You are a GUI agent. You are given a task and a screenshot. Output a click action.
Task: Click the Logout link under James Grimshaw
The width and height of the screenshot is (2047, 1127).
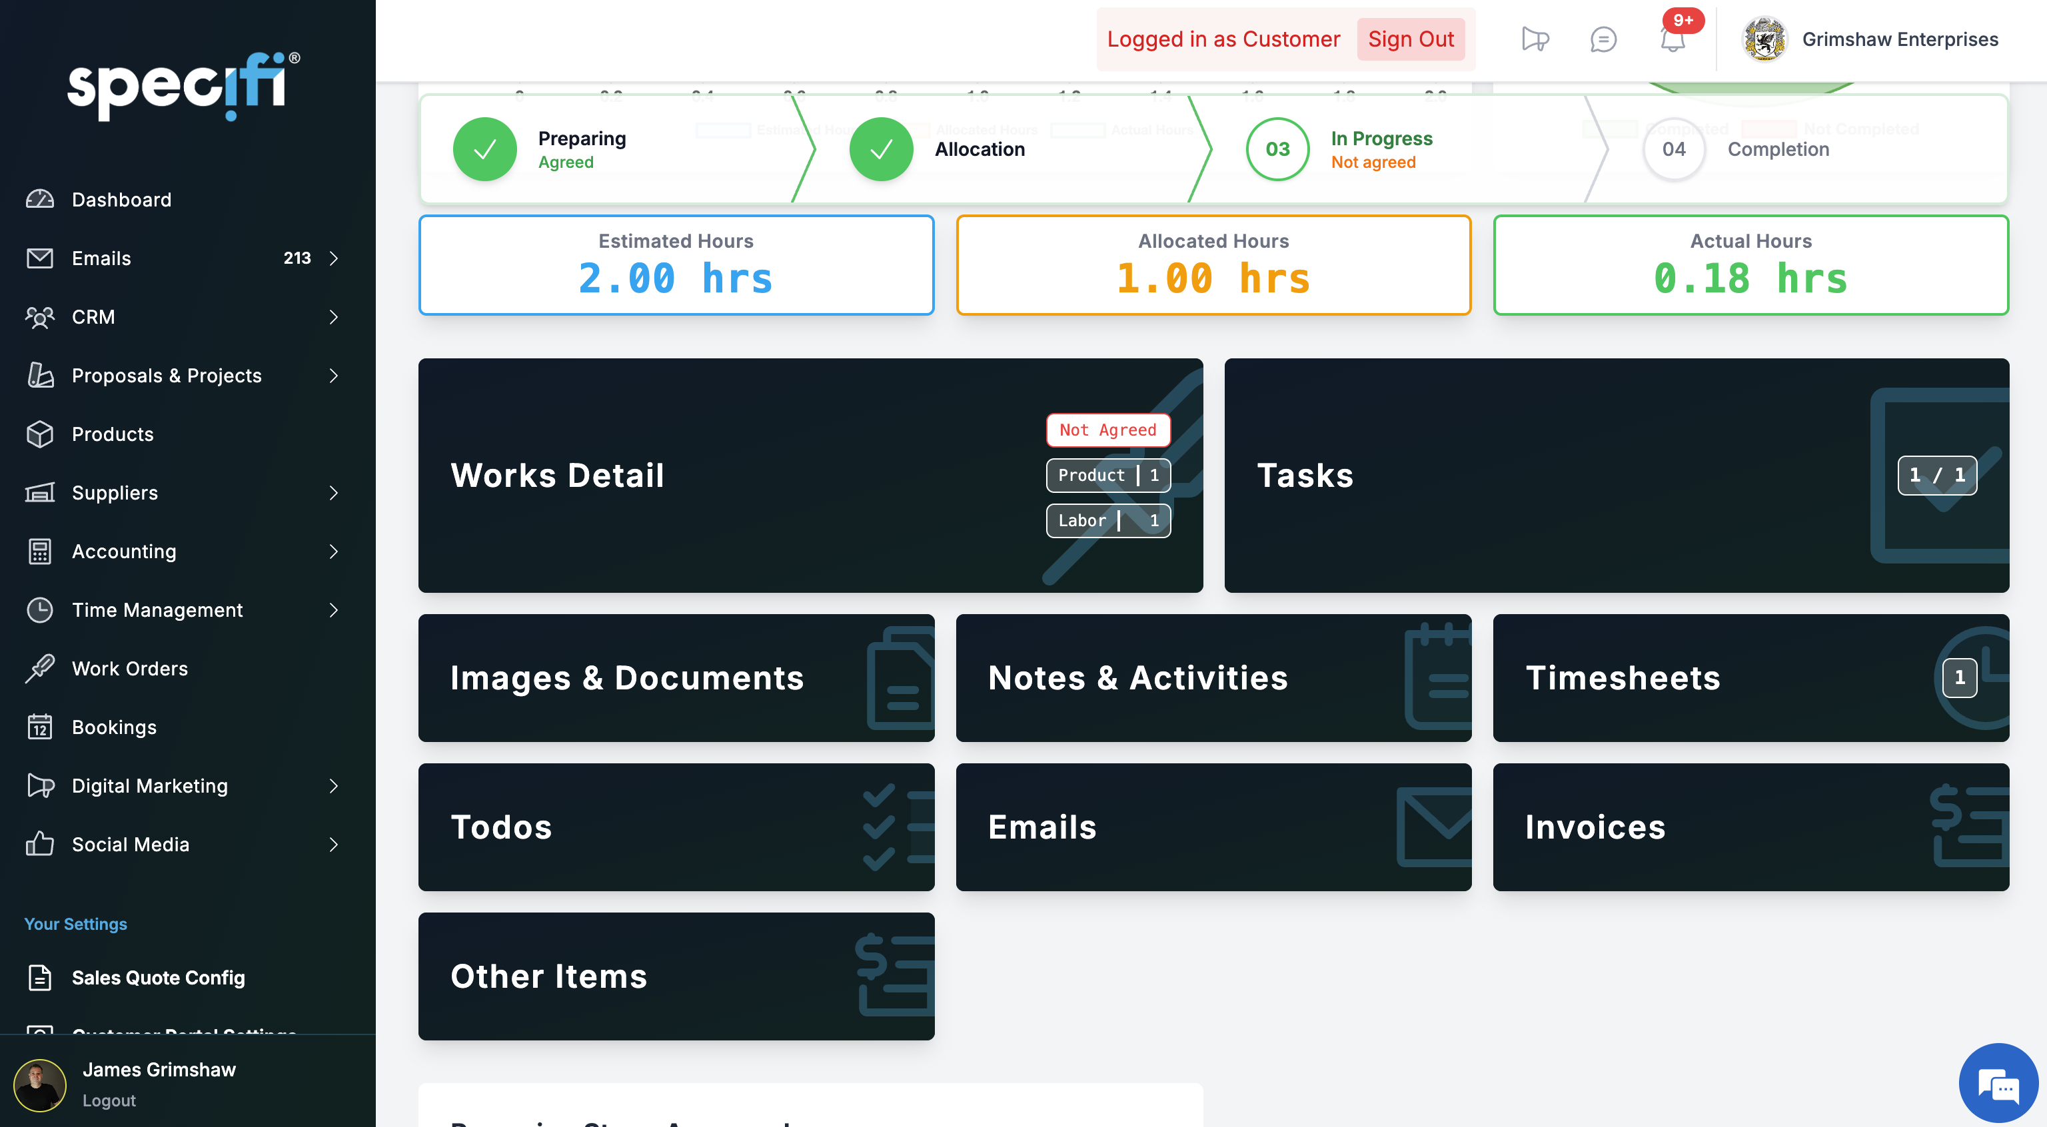109,1100
